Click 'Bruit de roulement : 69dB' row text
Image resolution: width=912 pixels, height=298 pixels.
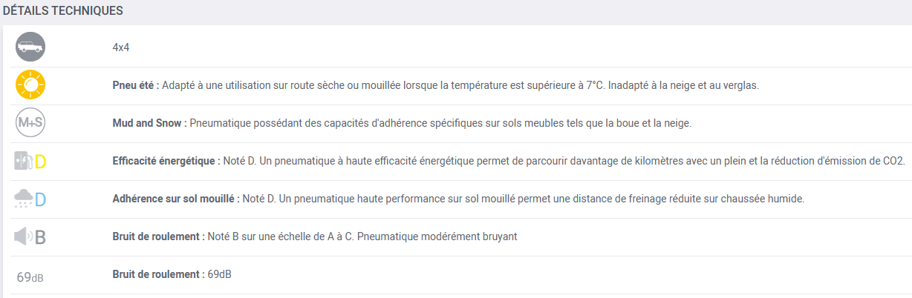172,274
